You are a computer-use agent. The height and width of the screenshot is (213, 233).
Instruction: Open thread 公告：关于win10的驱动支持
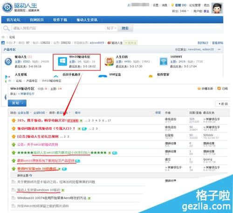37,145
